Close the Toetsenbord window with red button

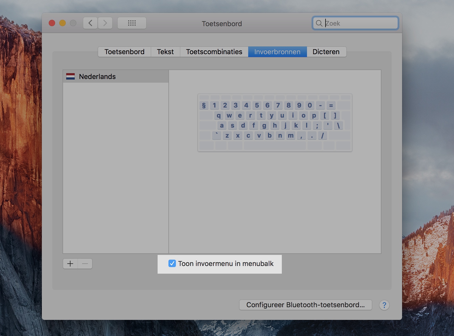coord(52,23)
